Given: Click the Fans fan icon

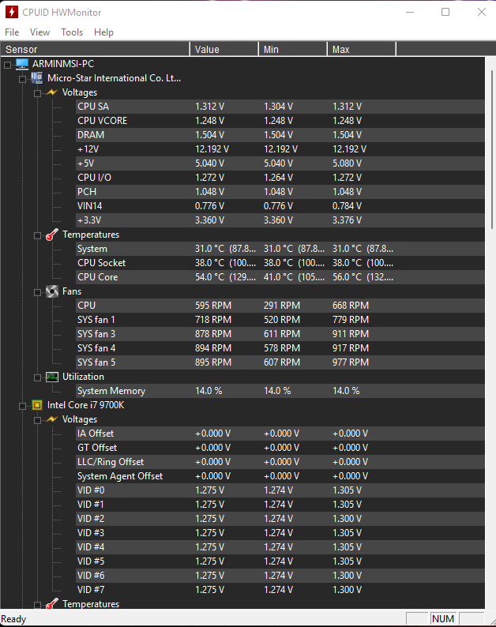Looking at the screenshot, I should (52, 291).
